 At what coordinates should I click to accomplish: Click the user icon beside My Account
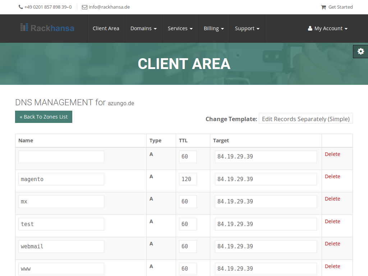[310, 28]
